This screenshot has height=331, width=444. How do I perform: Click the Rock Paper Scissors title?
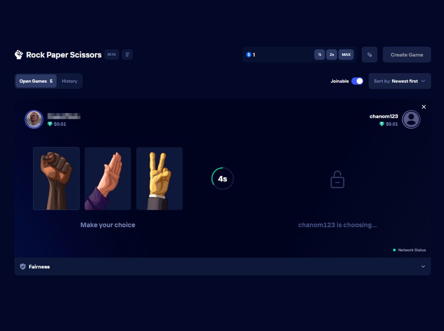pos(64,55)
